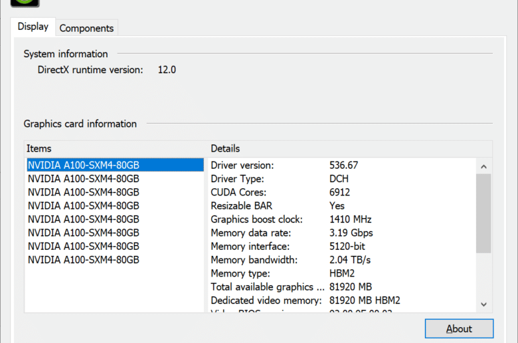Click the 'DirectX runtime version:' label

(90, 70)
